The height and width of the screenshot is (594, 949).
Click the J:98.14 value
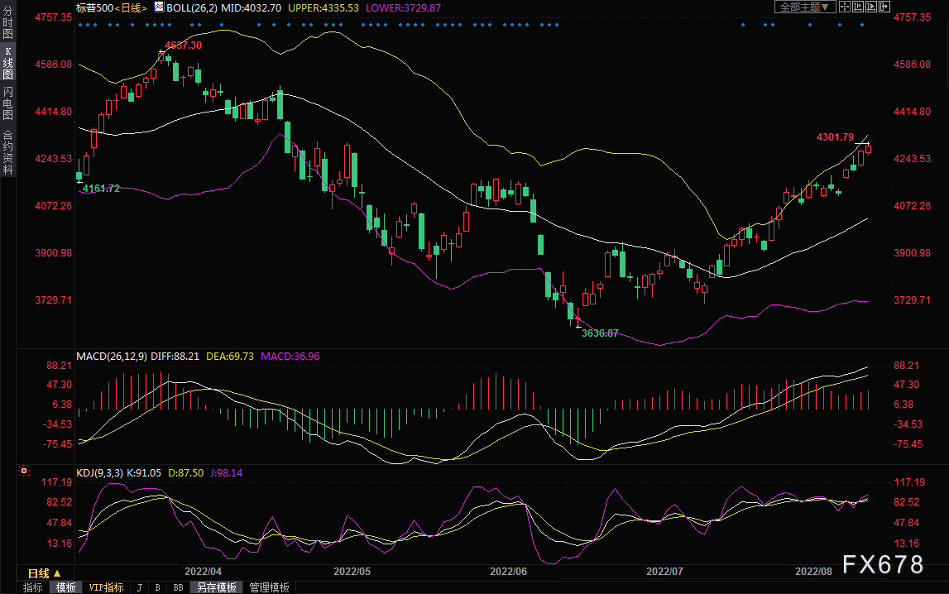pos(227,473)
